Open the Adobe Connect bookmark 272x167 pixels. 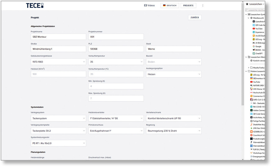258,110
